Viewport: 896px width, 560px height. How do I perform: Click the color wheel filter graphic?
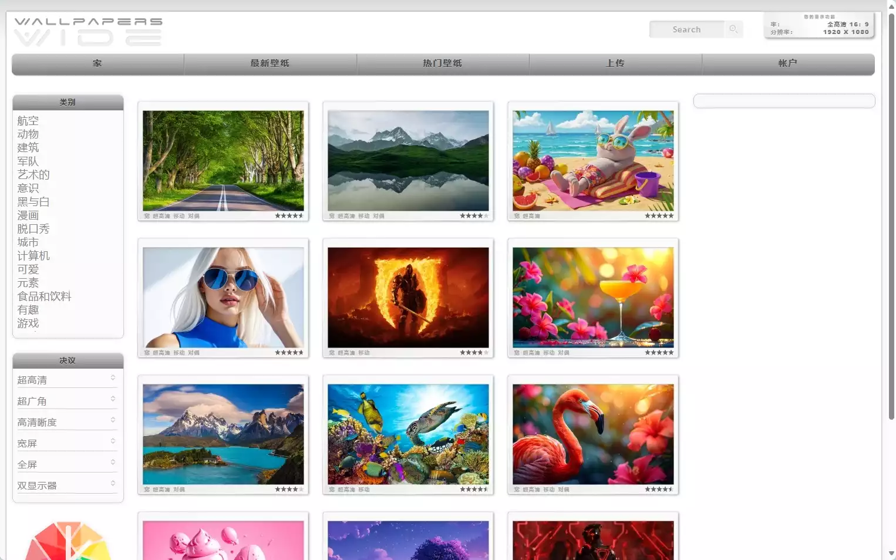click(68, 541)
